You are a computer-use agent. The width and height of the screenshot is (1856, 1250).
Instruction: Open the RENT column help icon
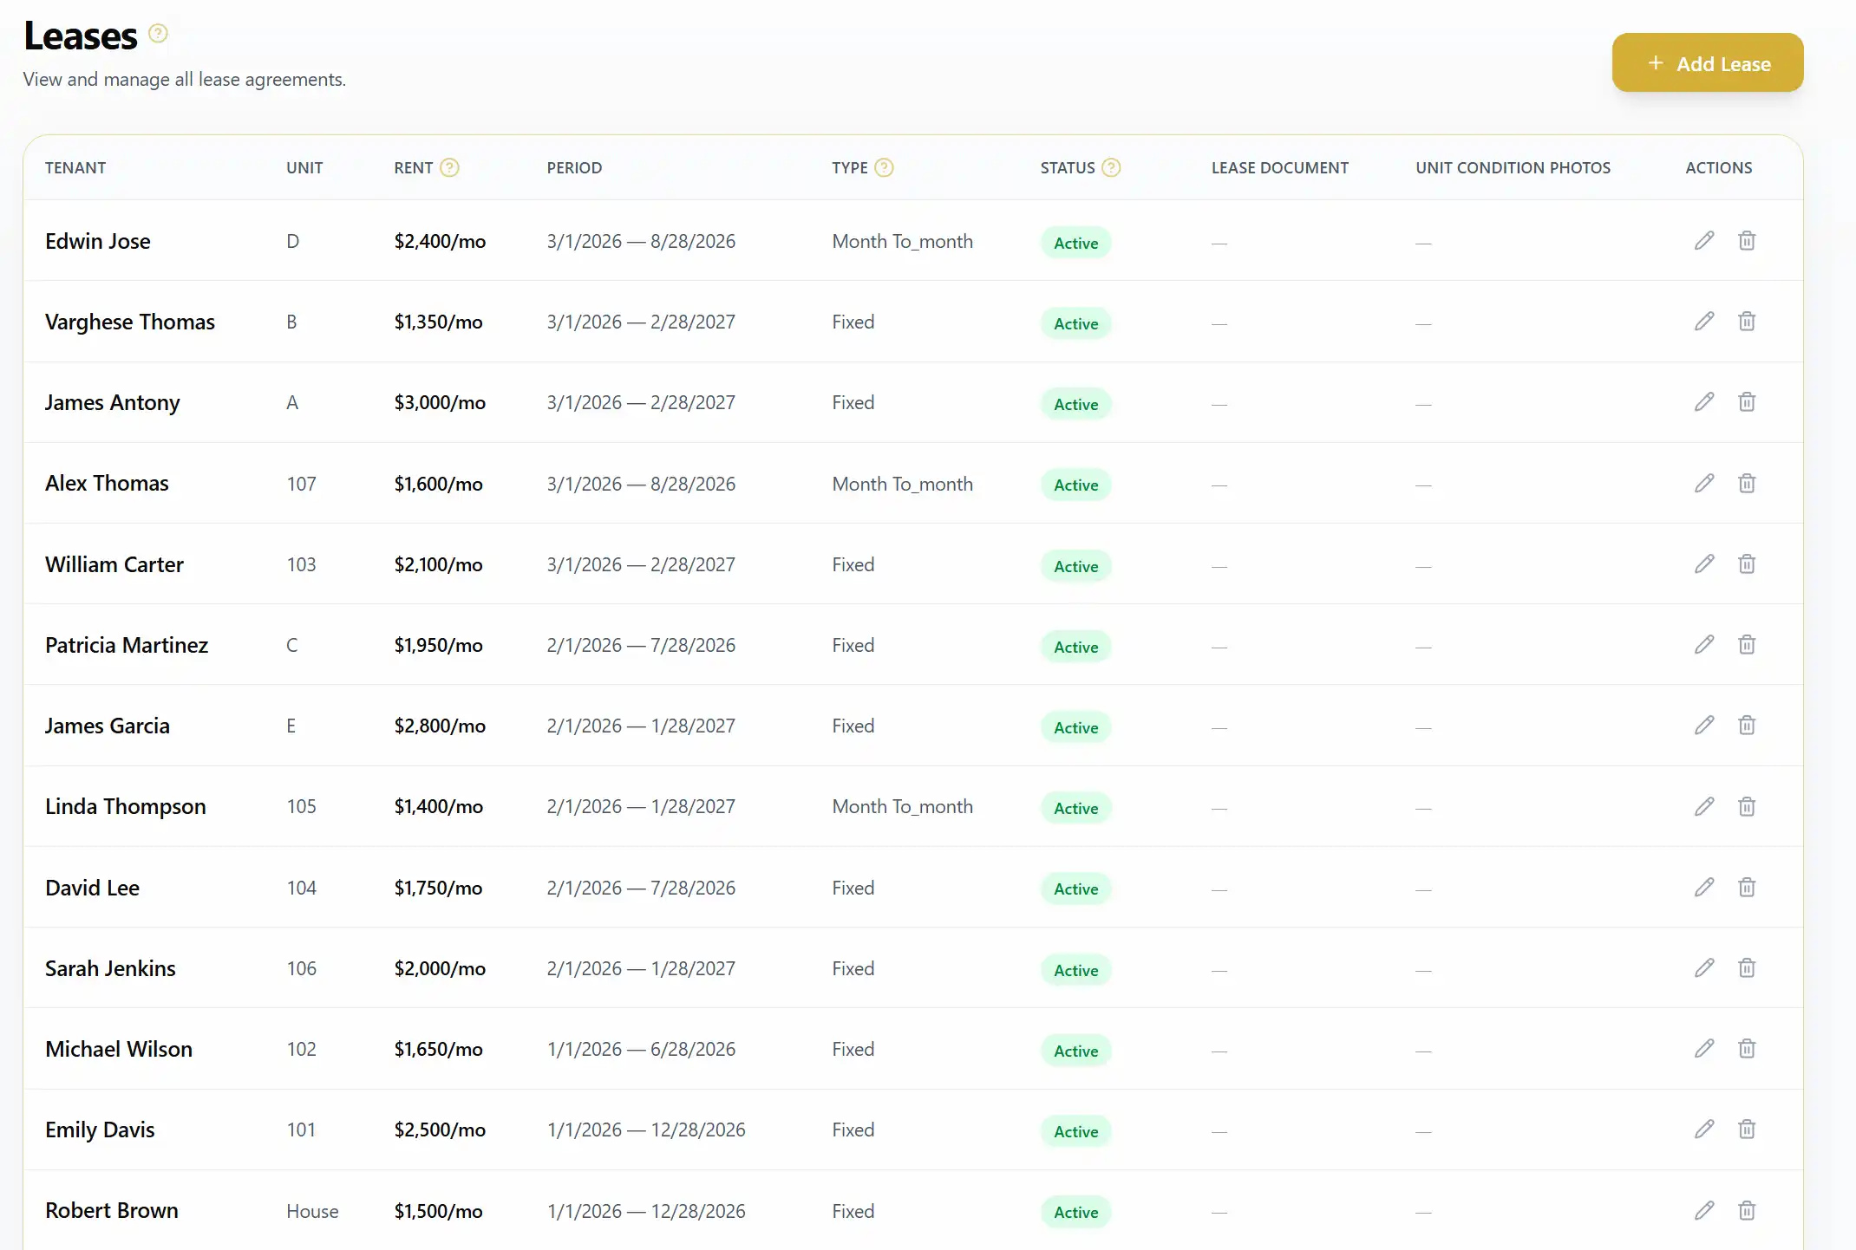coord(450,167)
